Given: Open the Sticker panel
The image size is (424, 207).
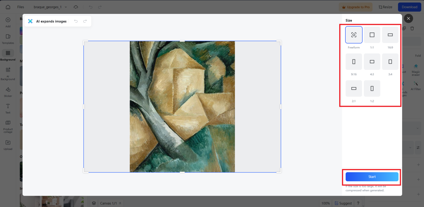Looking at the screenshot, I should [8, 92].
